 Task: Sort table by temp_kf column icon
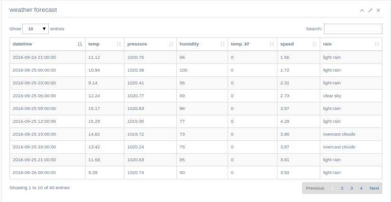272,44
